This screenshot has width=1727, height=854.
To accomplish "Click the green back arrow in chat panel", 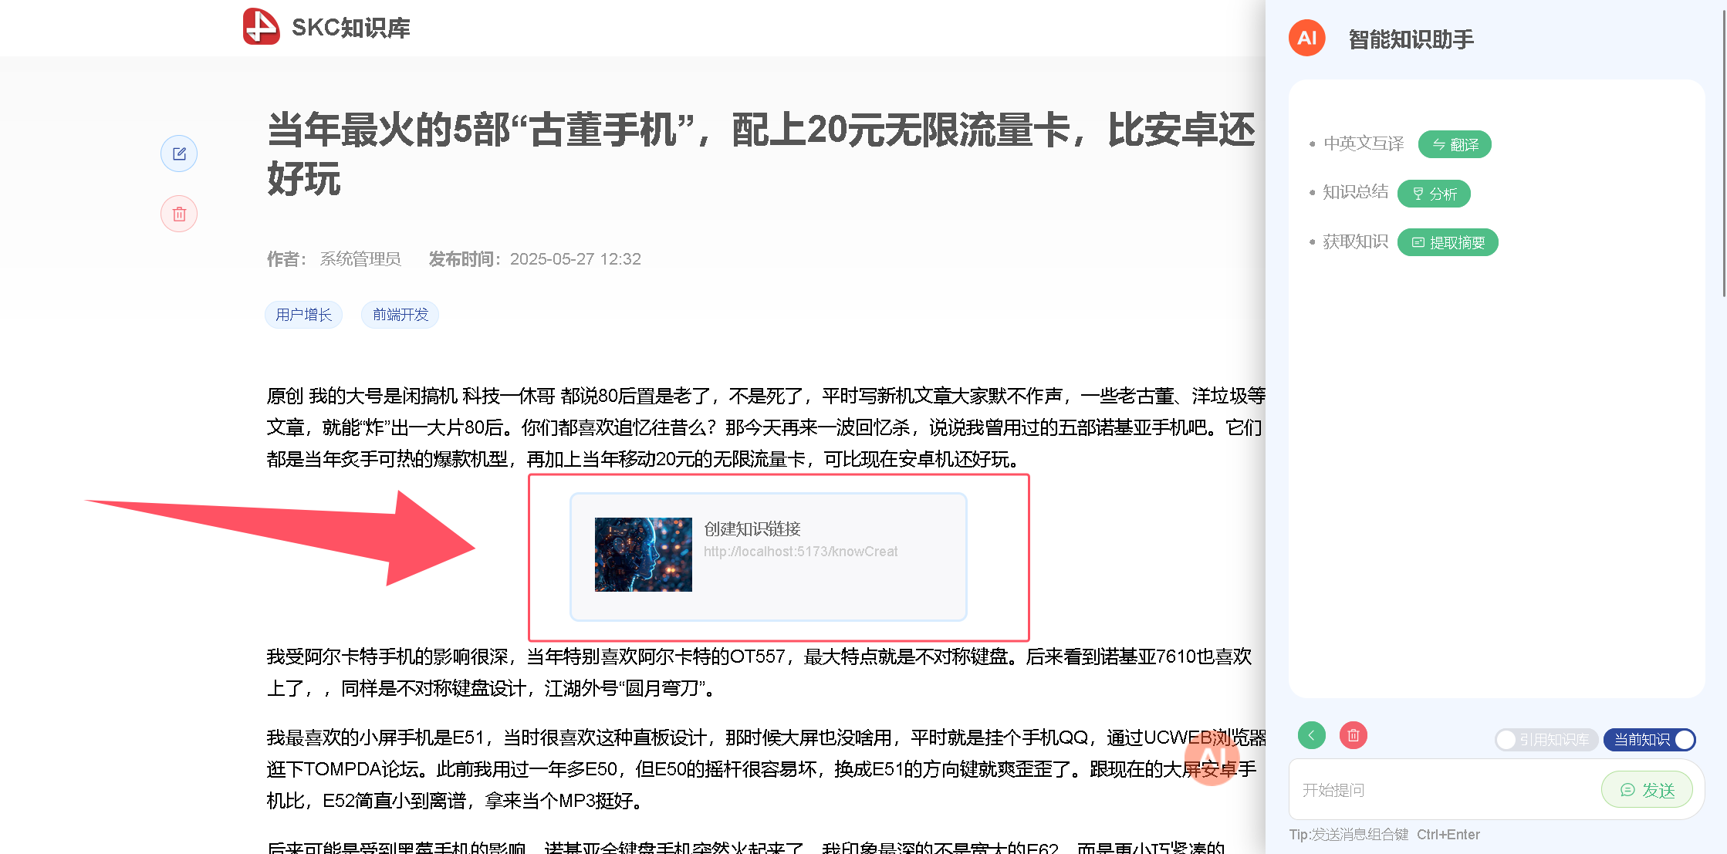I will click(x=1311, y=735).
